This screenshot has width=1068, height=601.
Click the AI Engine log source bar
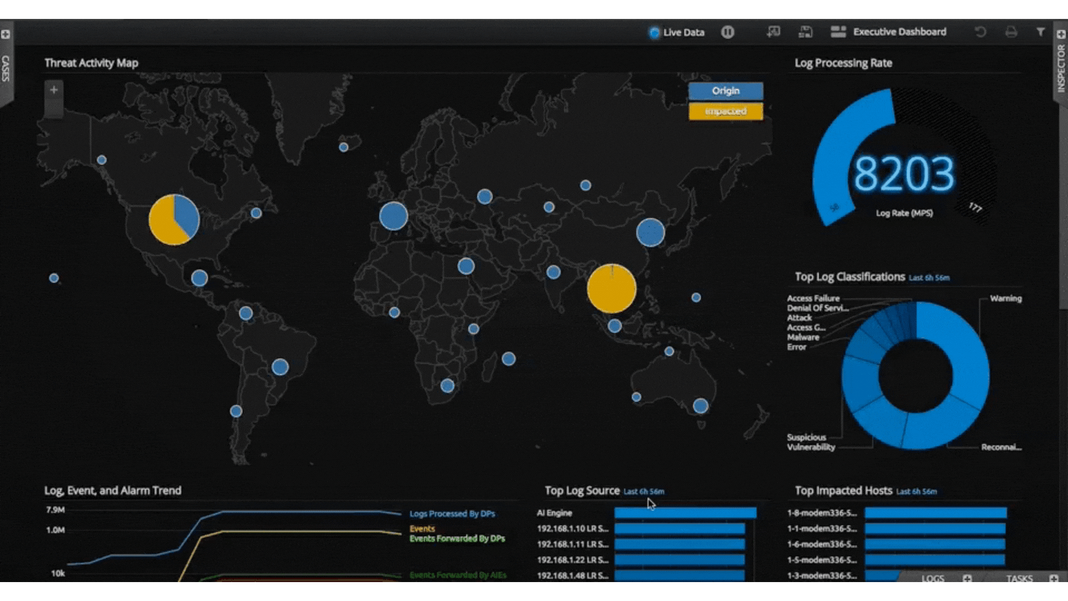(685, 513)
